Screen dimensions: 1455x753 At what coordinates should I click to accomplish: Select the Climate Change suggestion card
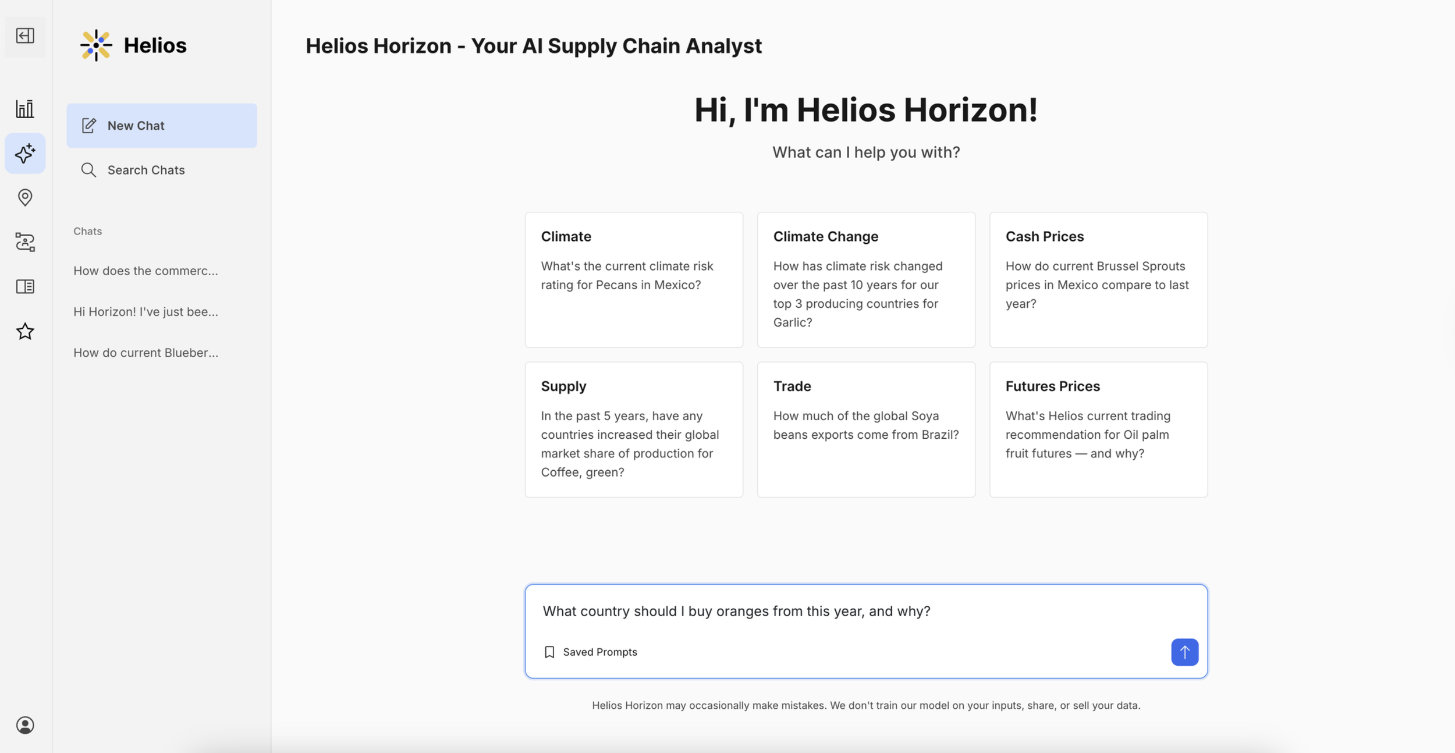tap(866, 280)
